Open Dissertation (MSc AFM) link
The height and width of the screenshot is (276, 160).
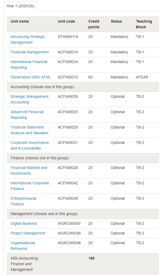[30, 77]
